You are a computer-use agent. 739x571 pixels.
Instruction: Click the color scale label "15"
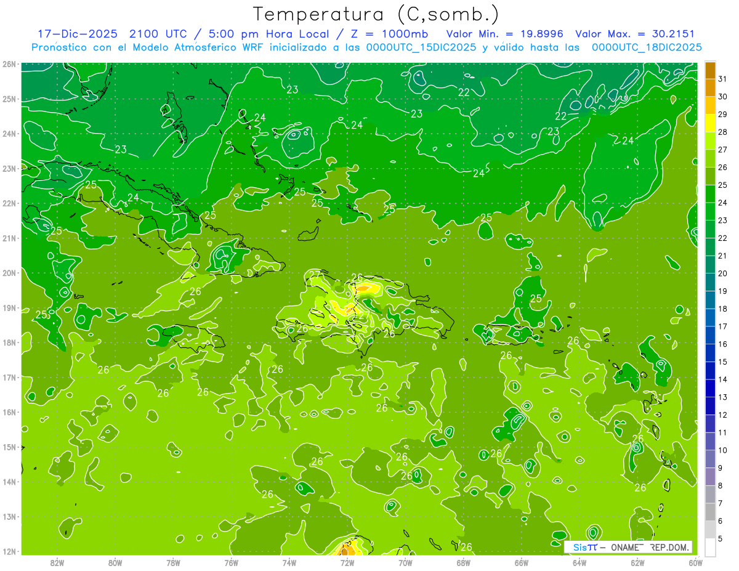[722, 362]
